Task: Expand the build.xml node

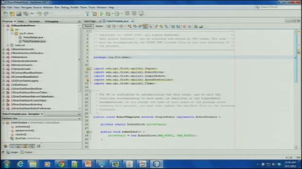Action: [x=8, y=45]
